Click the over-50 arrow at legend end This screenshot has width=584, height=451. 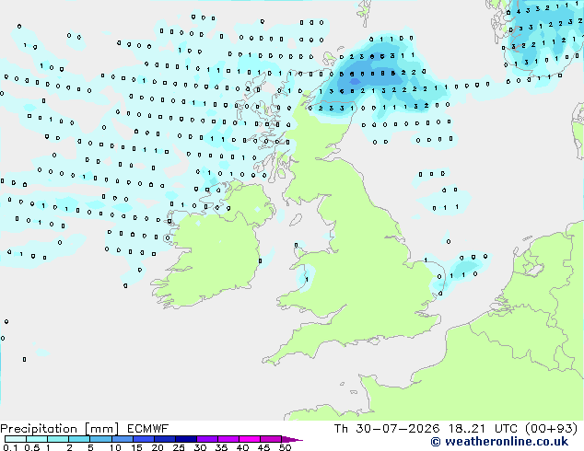(x=292, y=439)
